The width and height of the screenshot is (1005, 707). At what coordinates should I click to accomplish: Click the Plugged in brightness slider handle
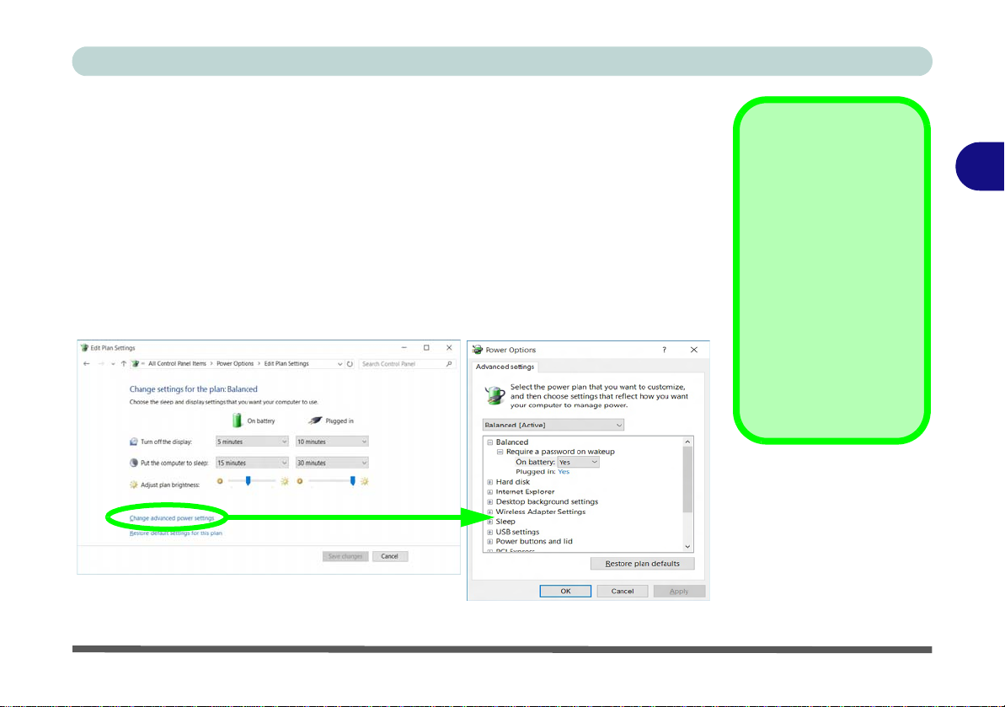pyautogui.click(x=352, y=480)
